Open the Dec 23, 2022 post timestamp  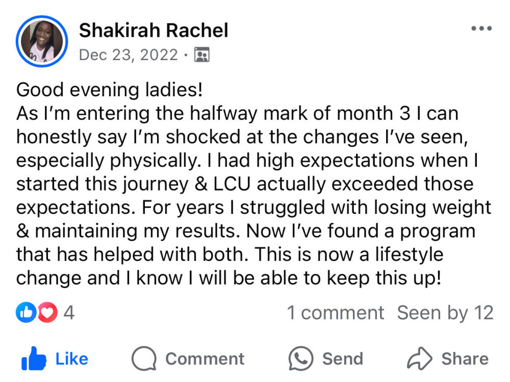[x=129, y=54]
